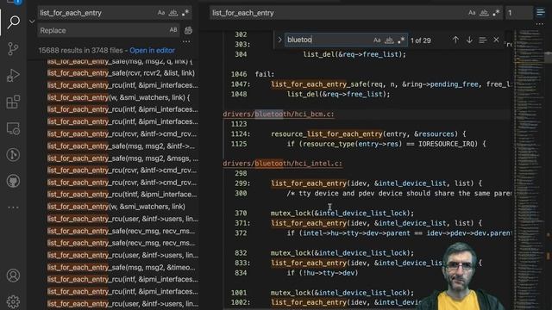Open the Remote Explorer view
The height and width of the screenshot is (310, 552).
point(13,128)
